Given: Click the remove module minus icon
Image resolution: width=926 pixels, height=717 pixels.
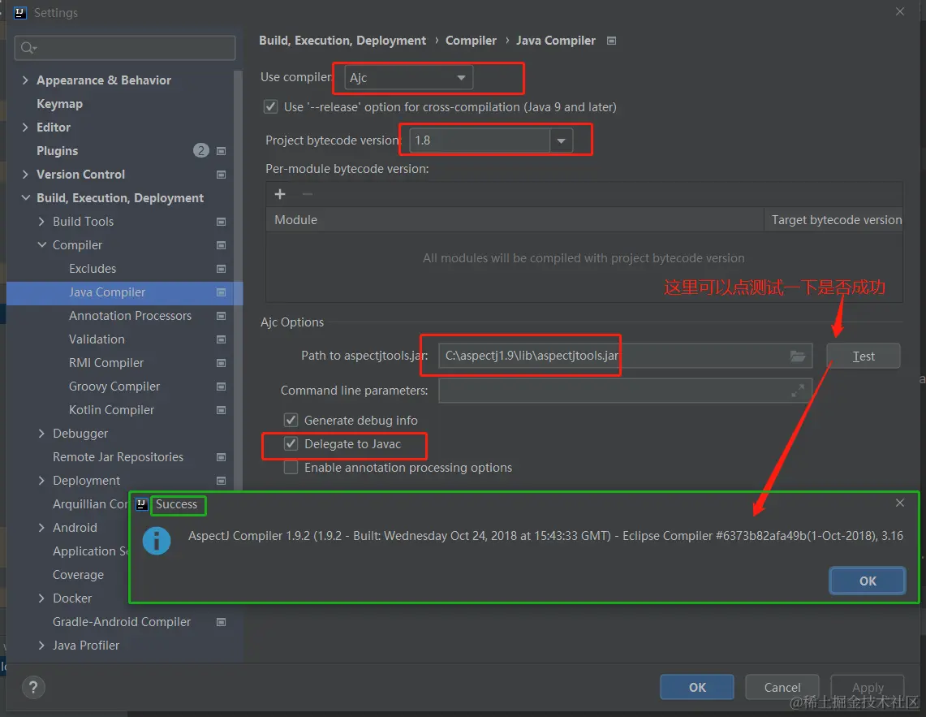Looking at the screenshot, I should [307, 194].
